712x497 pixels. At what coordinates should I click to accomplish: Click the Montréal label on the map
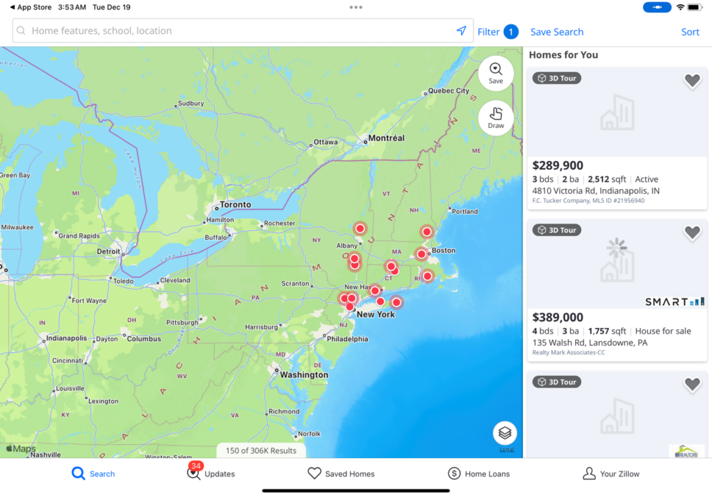coord(386,138)
